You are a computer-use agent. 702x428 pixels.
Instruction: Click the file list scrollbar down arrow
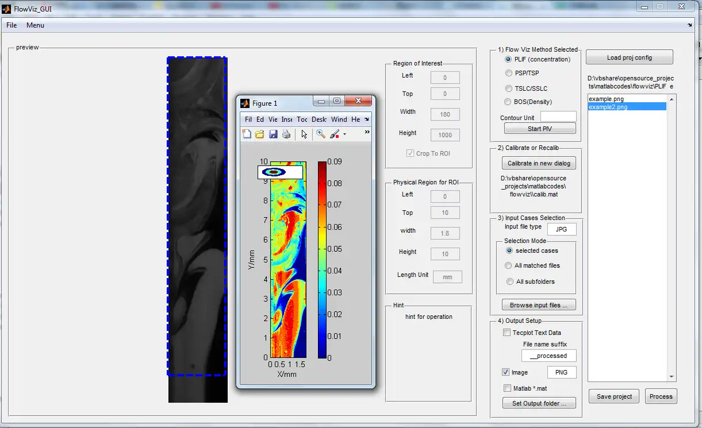(672, 377)
